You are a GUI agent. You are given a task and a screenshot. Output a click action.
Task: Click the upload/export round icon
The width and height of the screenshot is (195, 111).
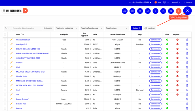tap(163, 11)
